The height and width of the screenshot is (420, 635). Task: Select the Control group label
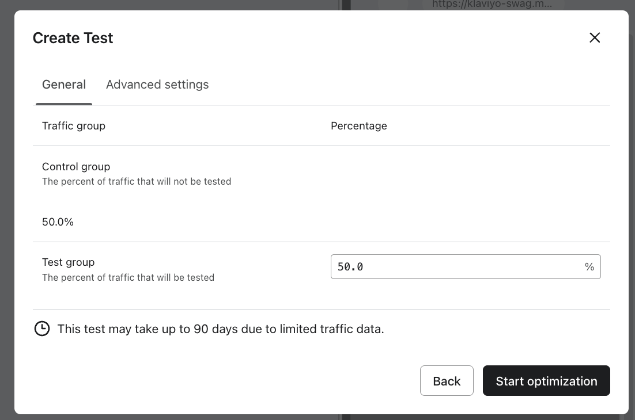click(x=76, y=167)
